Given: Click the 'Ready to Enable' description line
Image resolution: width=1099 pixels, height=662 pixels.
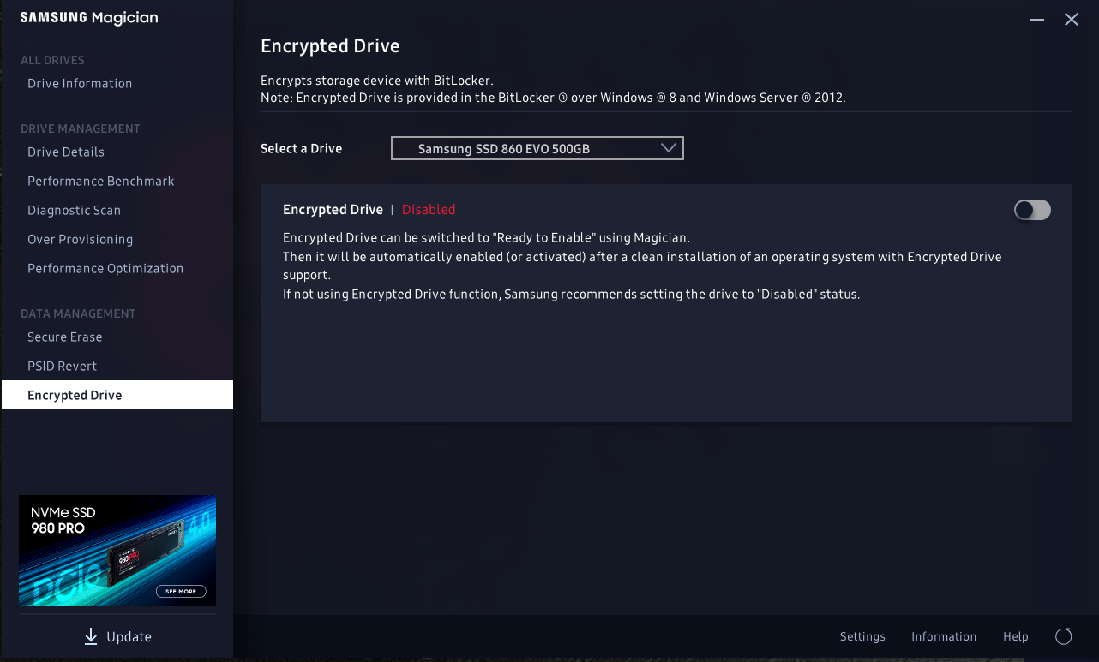Looking at the screenshot, I should tap(486, 237).
